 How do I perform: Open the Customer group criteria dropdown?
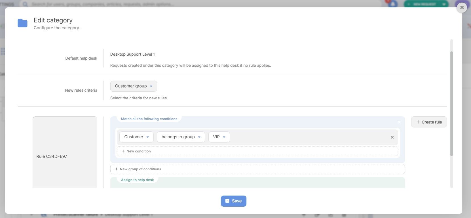pyautogui.click(x=134, y=86)
